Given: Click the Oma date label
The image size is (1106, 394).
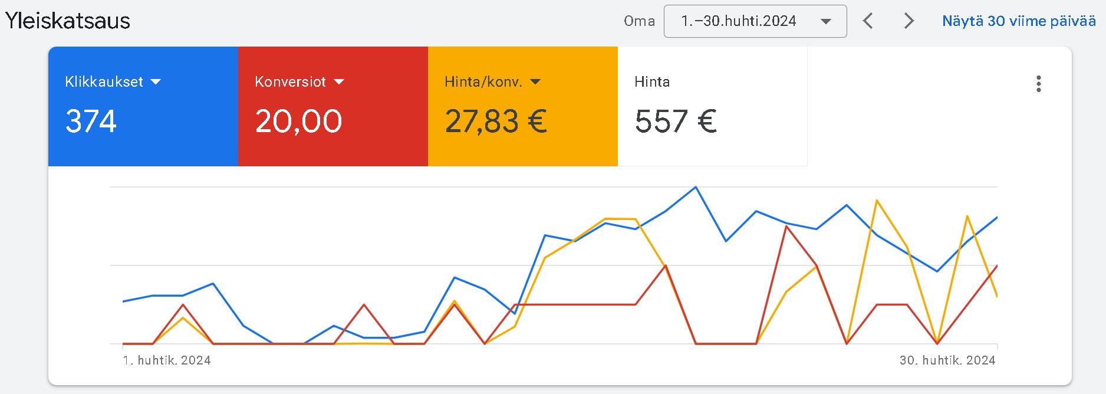Looking at the screenshot, I should click(x=640, y=21).
